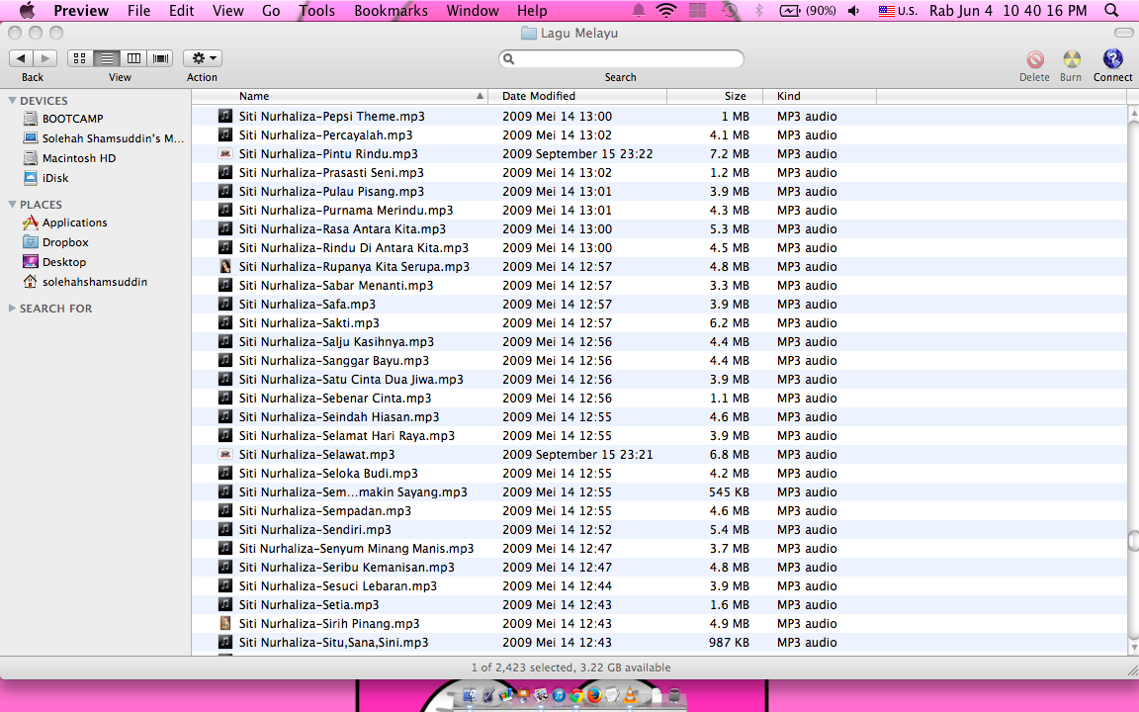Select file Siti Nurhaliza-Situ,Sana,Sini.mp3
Image resolution: width=1139 pixels, height=712 pixels.
(x=333, y=642)
